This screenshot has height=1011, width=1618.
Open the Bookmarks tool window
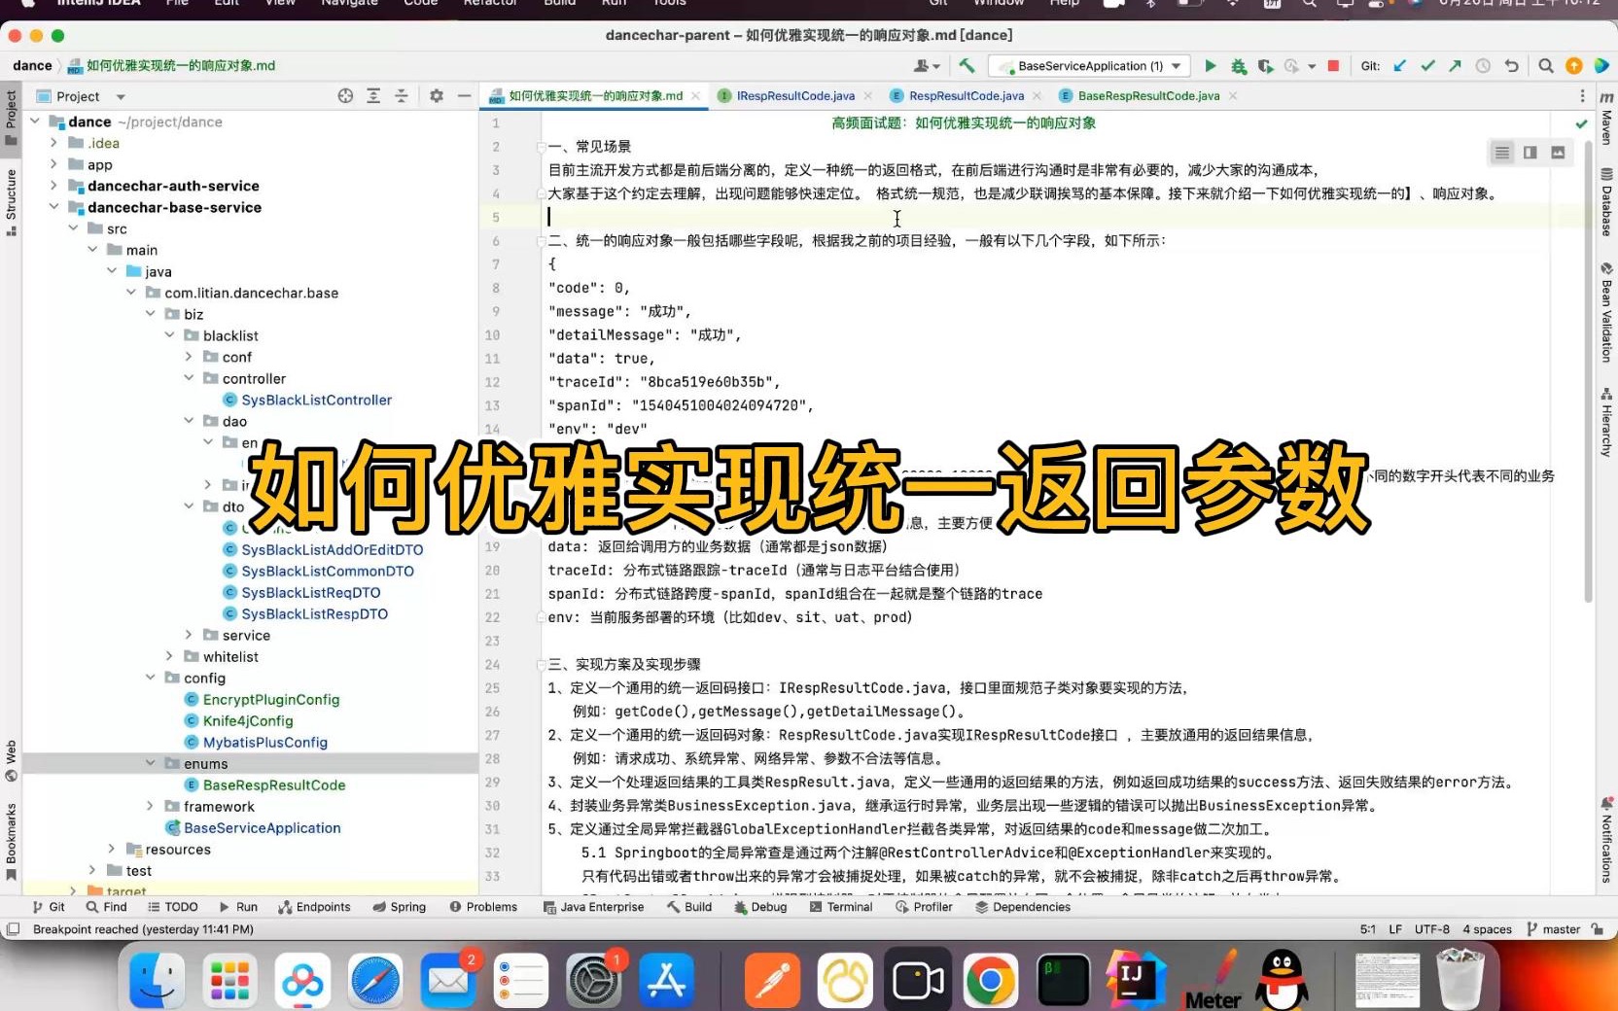11,842
